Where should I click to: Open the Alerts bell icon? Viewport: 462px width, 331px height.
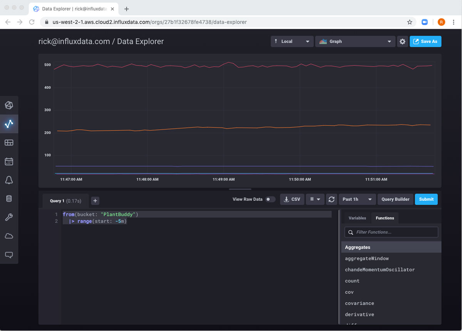(9, 180)
